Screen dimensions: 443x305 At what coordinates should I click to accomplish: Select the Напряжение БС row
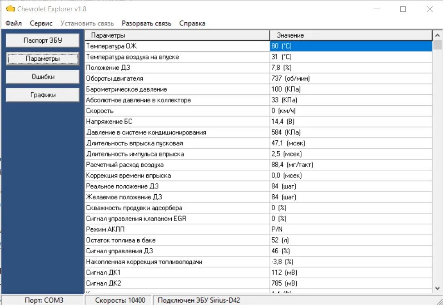click(259, 121)
